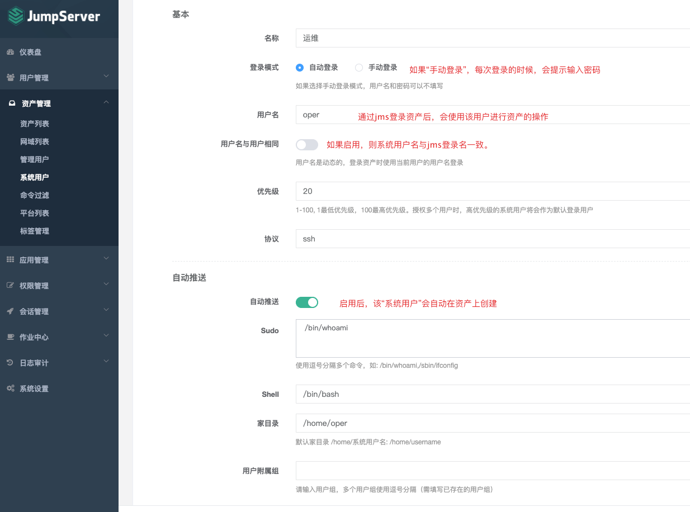
Task: Click the 登录模式 field label
Action: coord(264,68)
